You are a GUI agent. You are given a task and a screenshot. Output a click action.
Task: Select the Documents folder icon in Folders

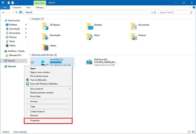tap(134, 26)
